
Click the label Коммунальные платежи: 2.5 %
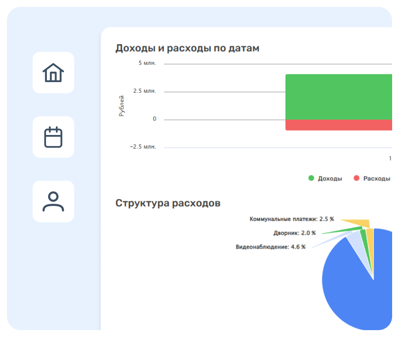[x=292, y=219]
